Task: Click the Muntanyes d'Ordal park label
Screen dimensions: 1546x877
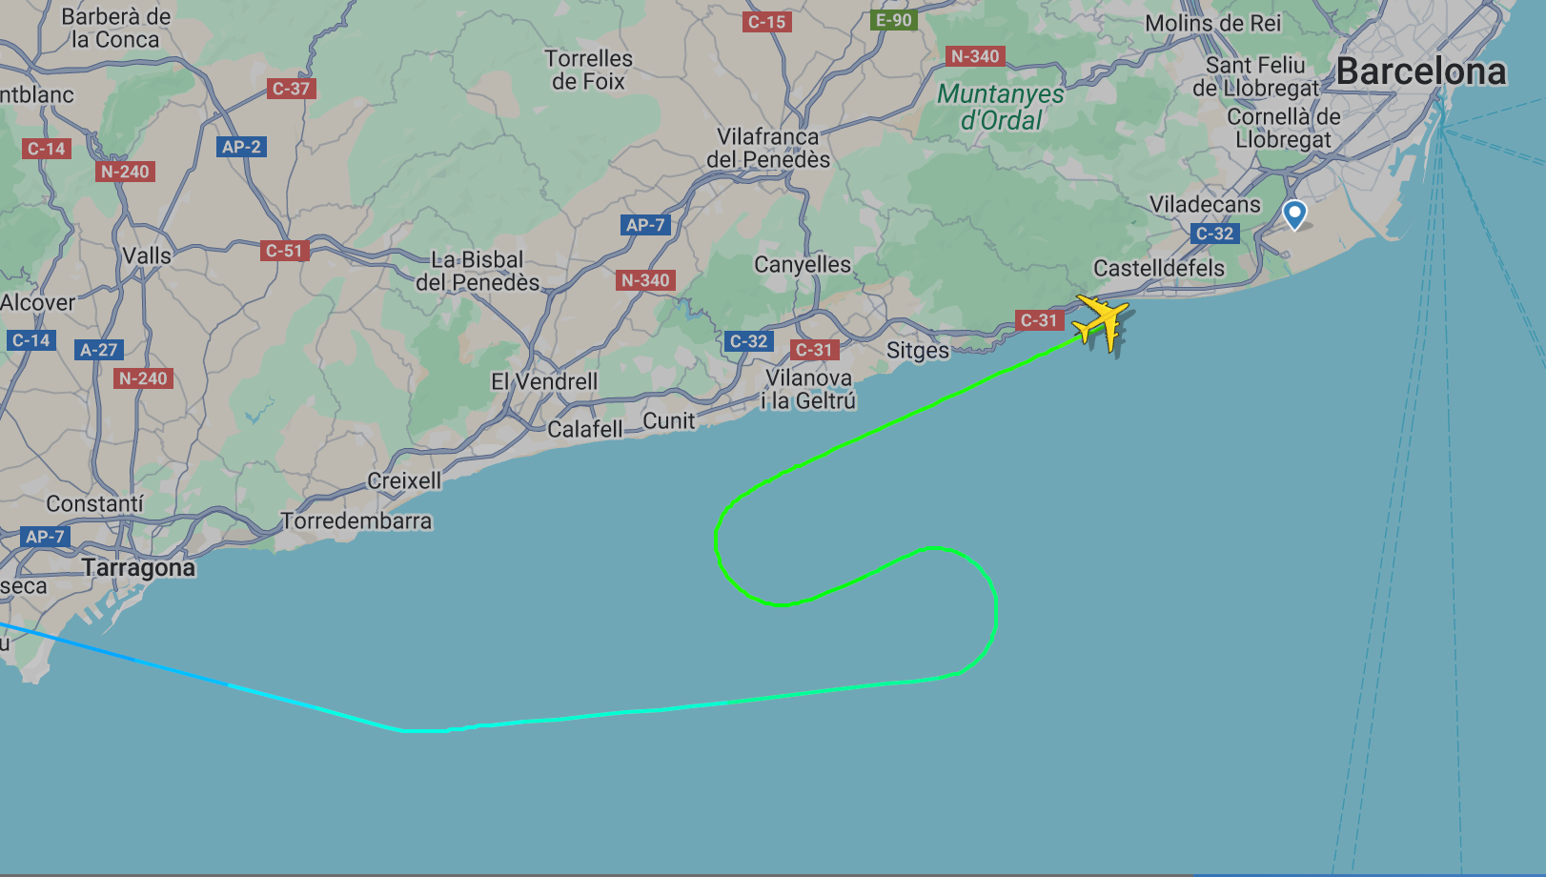Action: point(1001,108)
